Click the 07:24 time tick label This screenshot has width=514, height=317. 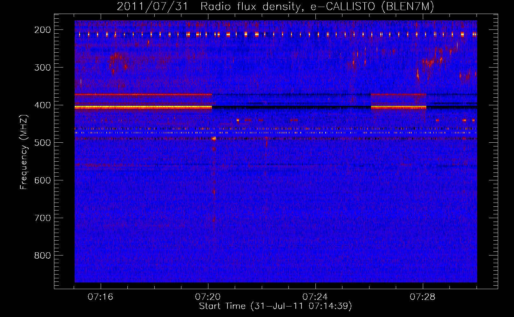(315, 297)
